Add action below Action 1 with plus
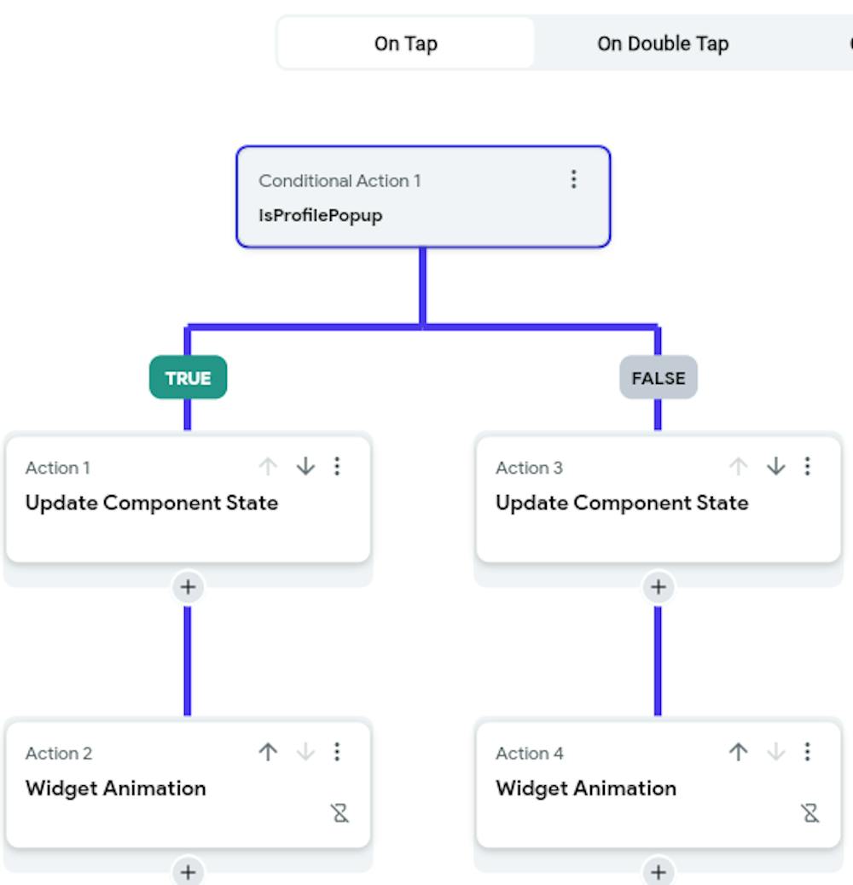 click(x=188, y=587)
